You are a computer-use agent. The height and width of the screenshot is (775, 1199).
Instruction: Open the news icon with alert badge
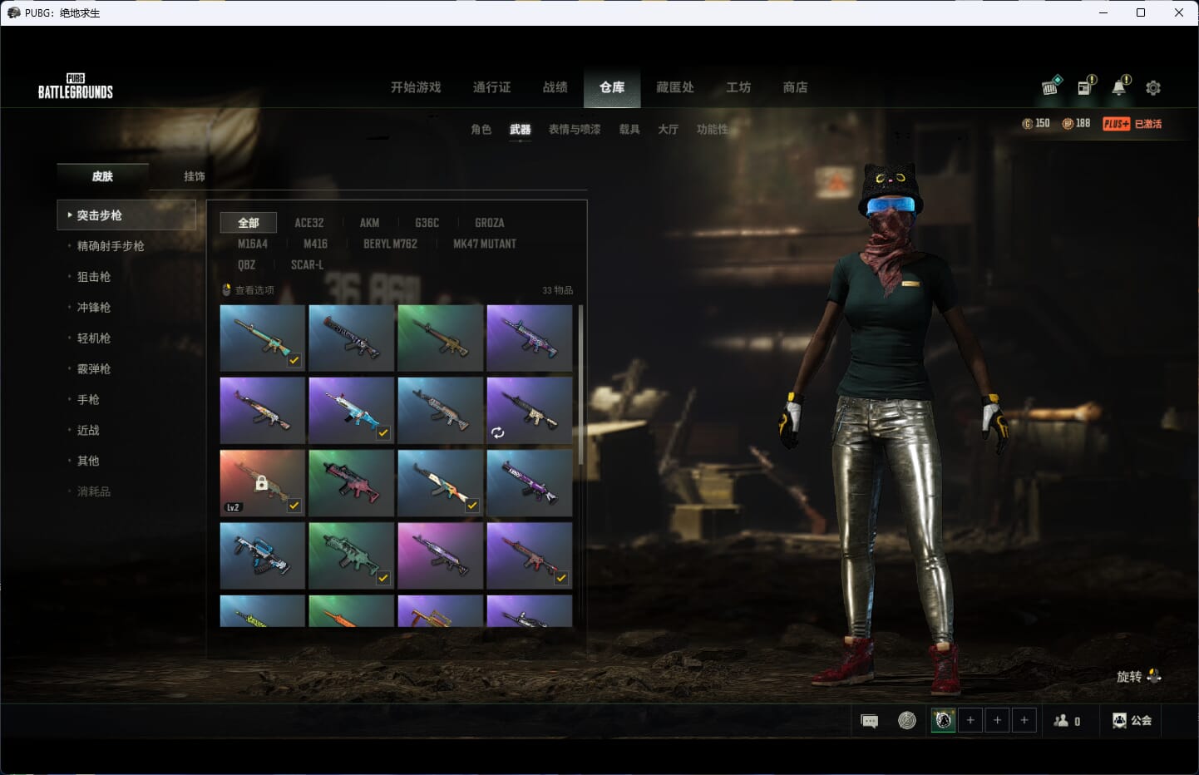point(1086,86)
